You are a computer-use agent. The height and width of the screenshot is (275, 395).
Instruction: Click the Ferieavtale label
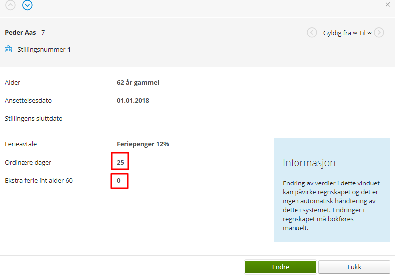(x=21, y=144)
